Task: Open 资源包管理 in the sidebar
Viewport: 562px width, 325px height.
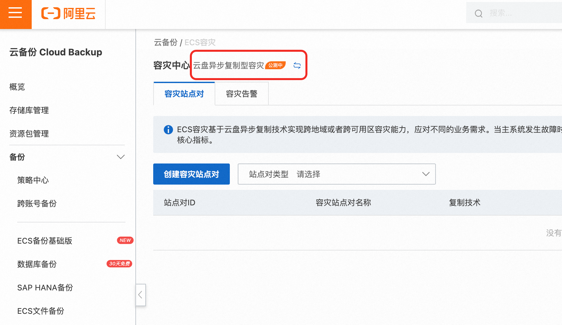Action: point(29,134)
